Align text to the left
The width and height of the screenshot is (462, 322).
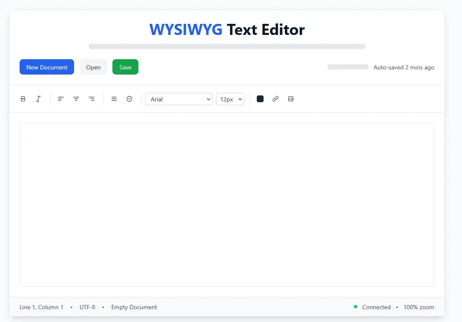[x=61, y=99]
